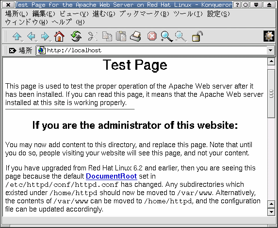Open the ブックマーク(B) menu

point(144,14)
